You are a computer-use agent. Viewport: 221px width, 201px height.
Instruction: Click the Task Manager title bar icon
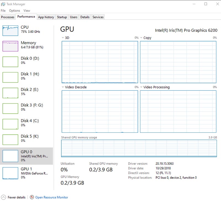[x=3, y=4]
